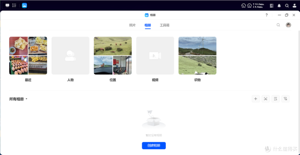Open the 识物 album thumbnail
Screen dimensions: 300x155
(x=197, y=56)
